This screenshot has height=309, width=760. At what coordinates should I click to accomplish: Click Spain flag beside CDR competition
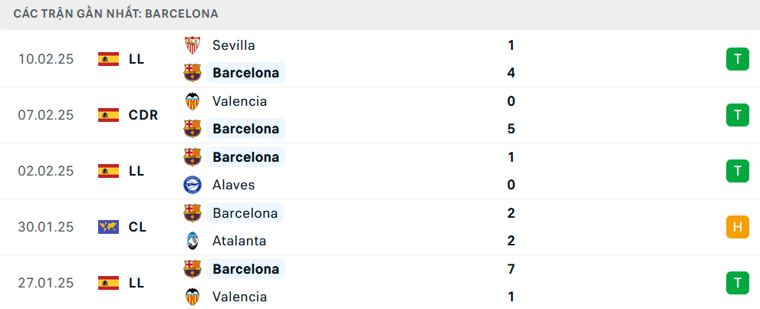tap(109, 115)
